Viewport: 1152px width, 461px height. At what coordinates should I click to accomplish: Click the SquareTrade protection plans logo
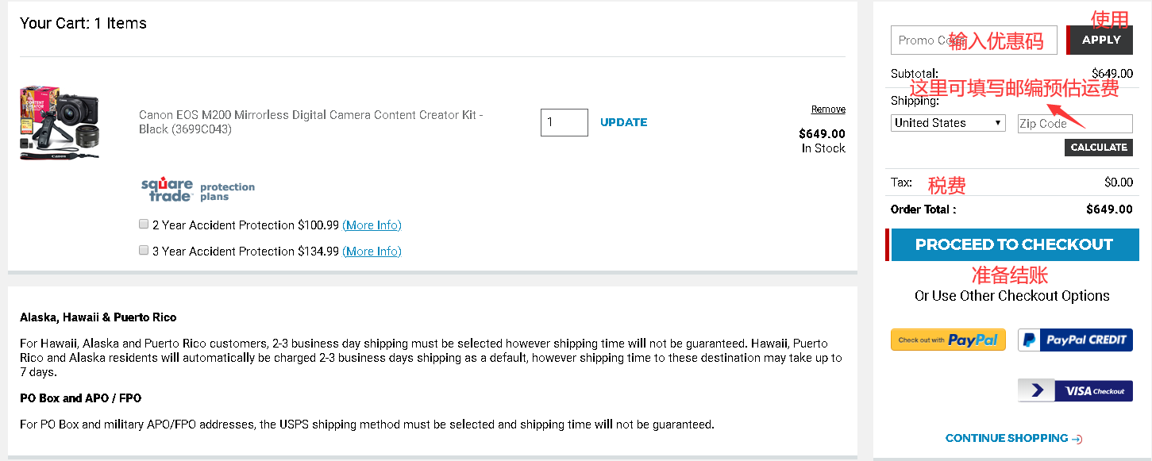click(198, 190)
